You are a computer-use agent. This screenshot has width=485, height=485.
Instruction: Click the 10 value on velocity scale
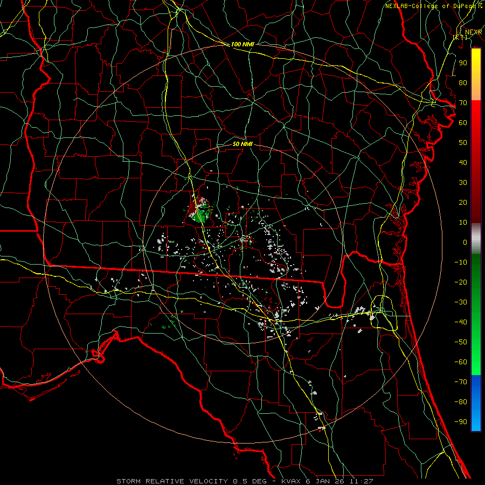point(463,223)
